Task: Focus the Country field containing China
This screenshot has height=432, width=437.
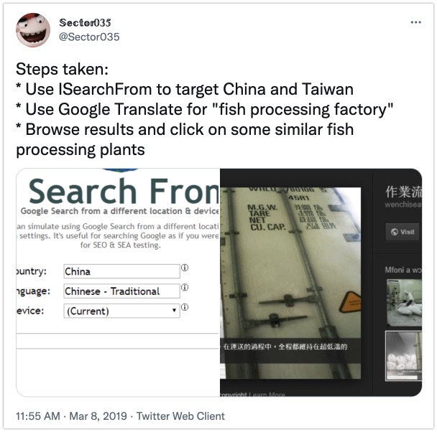Action: coord(121,271)
